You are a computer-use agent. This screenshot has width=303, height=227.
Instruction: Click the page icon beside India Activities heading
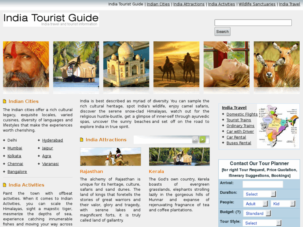5,185
